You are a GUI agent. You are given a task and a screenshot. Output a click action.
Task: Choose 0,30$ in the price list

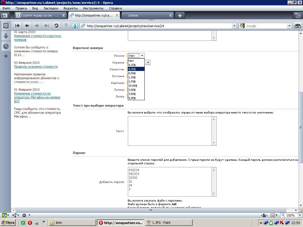(x=136, y=69)
